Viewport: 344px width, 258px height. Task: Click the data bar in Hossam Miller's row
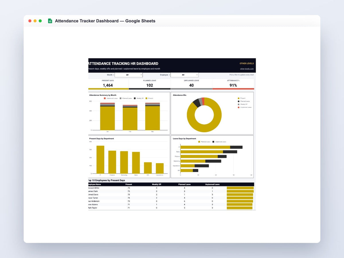tap(240, 188)
